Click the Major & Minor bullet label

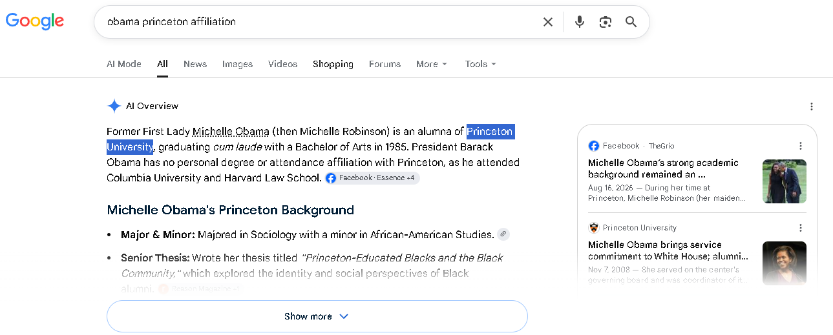[x=158, y=234]
